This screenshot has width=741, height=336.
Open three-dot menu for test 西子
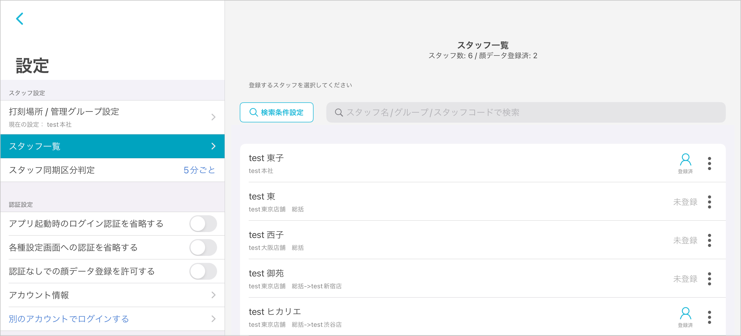pos(709,240)
